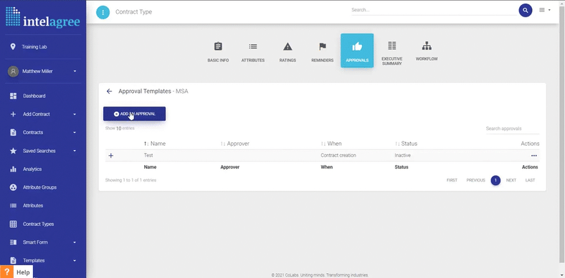Select page 1 in pagination
Image resolution: width=565 pixels, height=278 pixels.
[x=495, y=180]
